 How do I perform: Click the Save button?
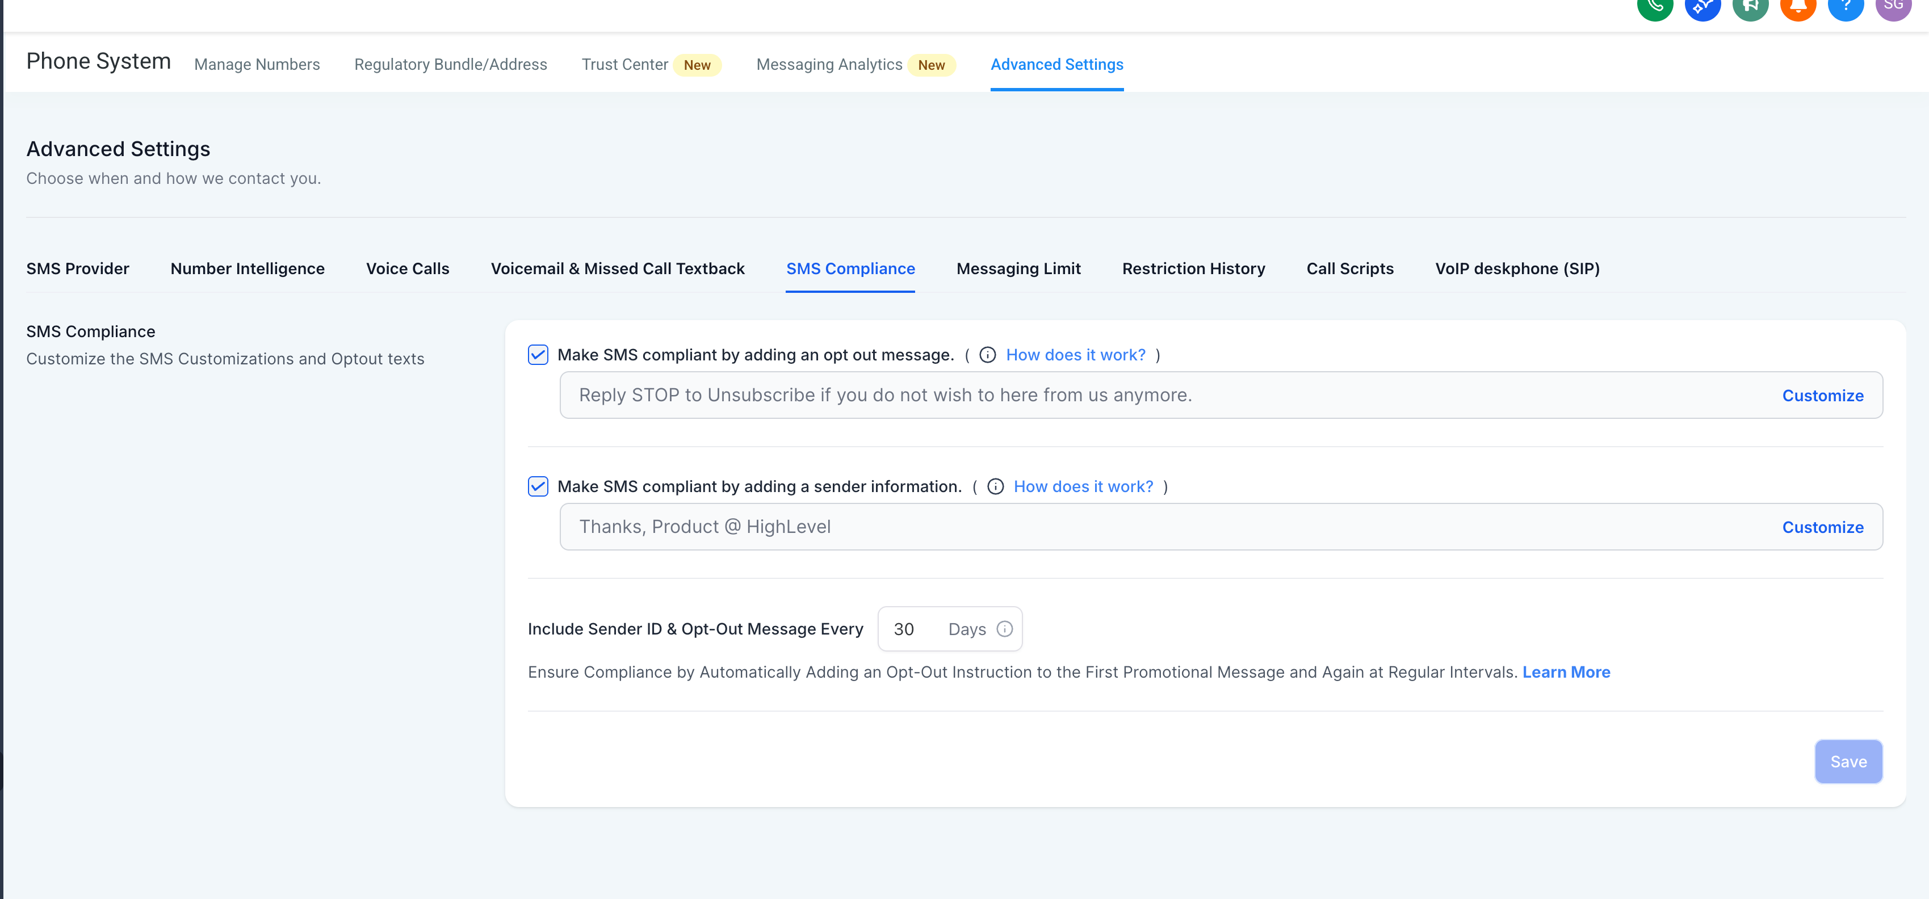point(1848,761)
